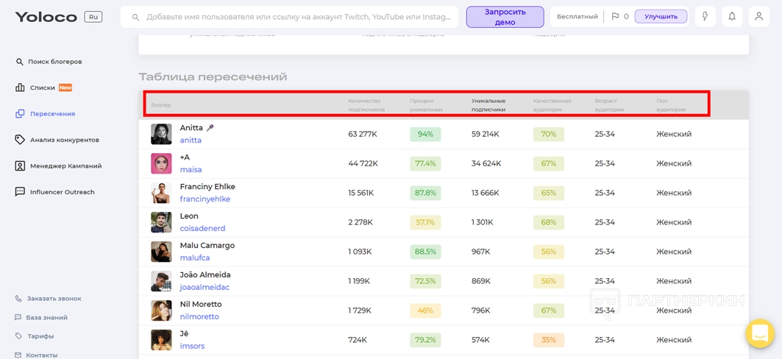The width and height of the screenshot is (782, 359).
Task: Open Контакты link
Action: (42, 355)
